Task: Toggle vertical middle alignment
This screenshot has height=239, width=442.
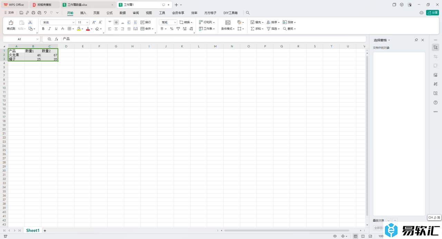Action: pos(116,22)
